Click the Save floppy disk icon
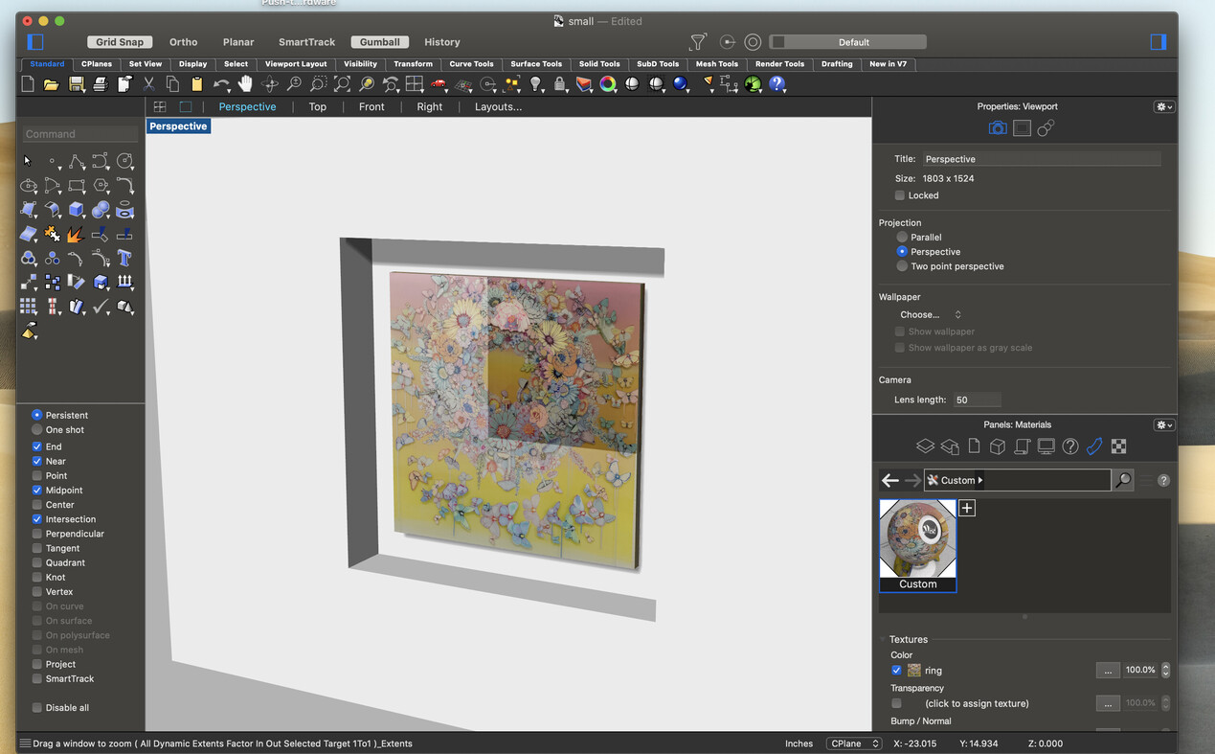Image resolution: width=1215 pixels, height=754 pixels. [x=76, y=84]
